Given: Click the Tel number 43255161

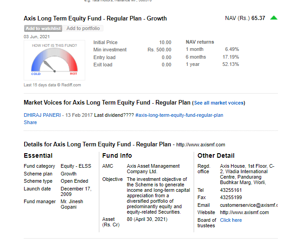Looking at the screenshot, I should point(231,190).
